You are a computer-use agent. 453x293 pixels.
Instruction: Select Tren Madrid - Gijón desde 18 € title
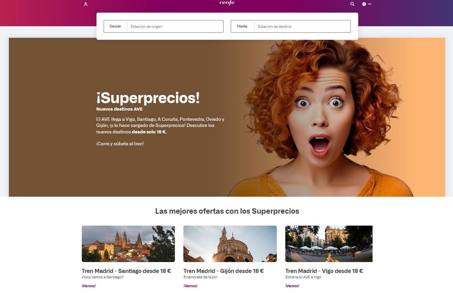[223, 271]
